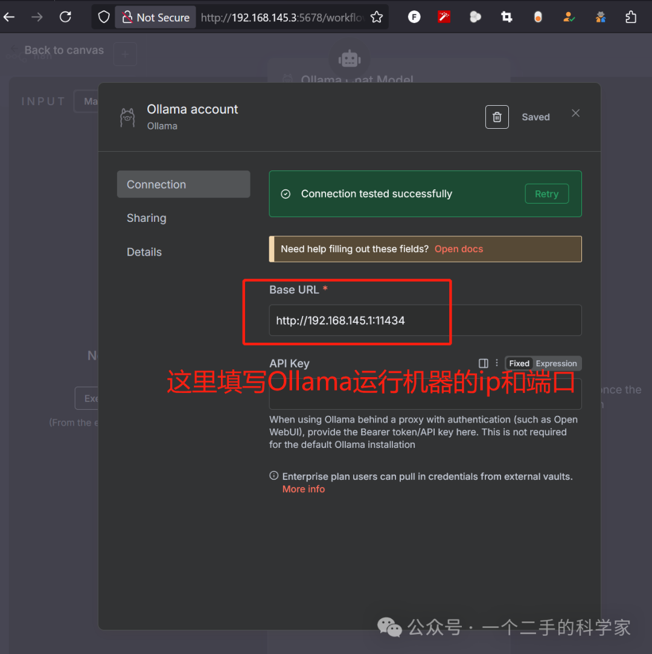This screenshot has width=652, height=654.
Task: Select the Connection tab
Action: (184, 184)
